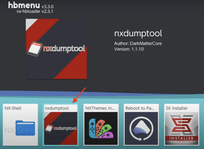The width and height of the screenshot is (204, 149).
Task: Open the SX Installer tile
Action: (182, 125)
